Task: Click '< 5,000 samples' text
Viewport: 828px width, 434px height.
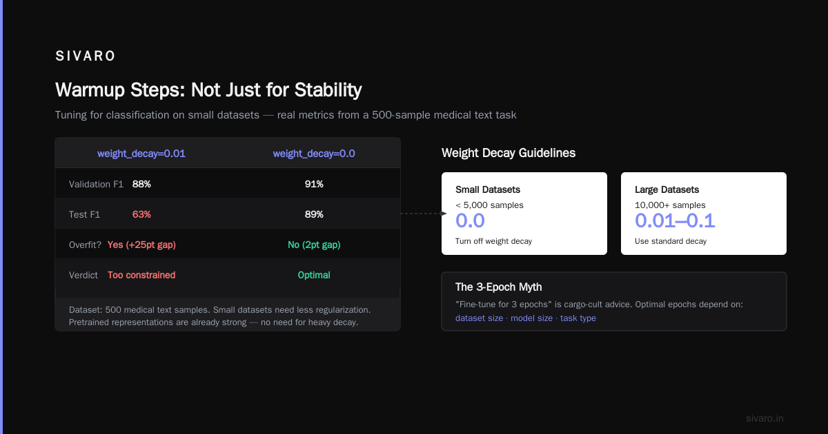Action: [x=489, y=205]
